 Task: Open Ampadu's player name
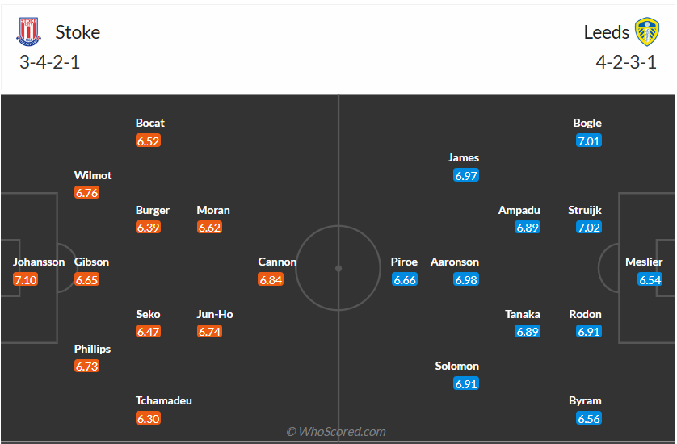click(519, 210)
